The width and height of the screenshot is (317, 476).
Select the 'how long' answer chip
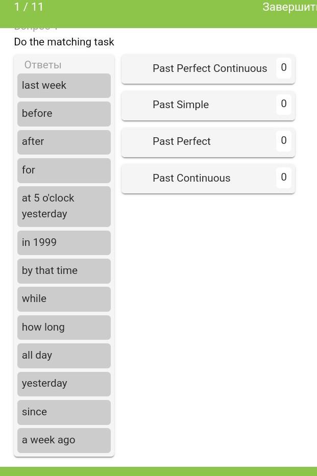click(x=64, y=327)
